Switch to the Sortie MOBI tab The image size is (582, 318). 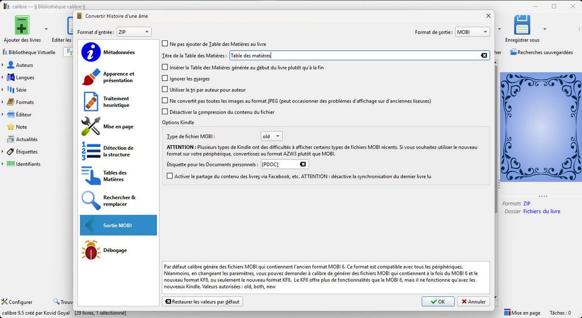[118, 225]
